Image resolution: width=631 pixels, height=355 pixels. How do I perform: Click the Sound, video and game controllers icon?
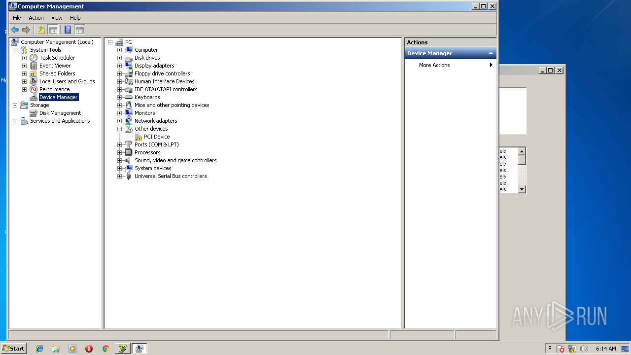point(129,160)
